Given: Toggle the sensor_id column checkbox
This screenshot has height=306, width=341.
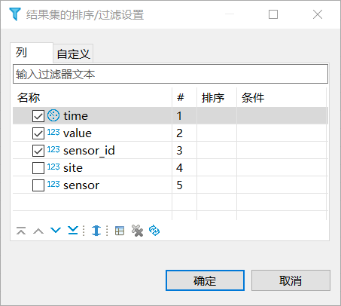Looking at the screenshot, I should pyautogui.click(x=38, y=151).
